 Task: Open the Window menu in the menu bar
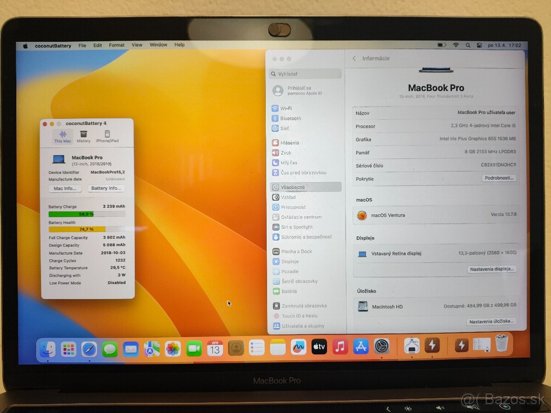(158, 45)
